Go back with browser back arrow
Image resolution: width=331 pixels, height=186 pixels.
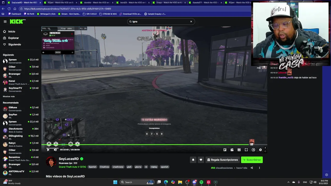pyautogui.click(x=3, y=9)
